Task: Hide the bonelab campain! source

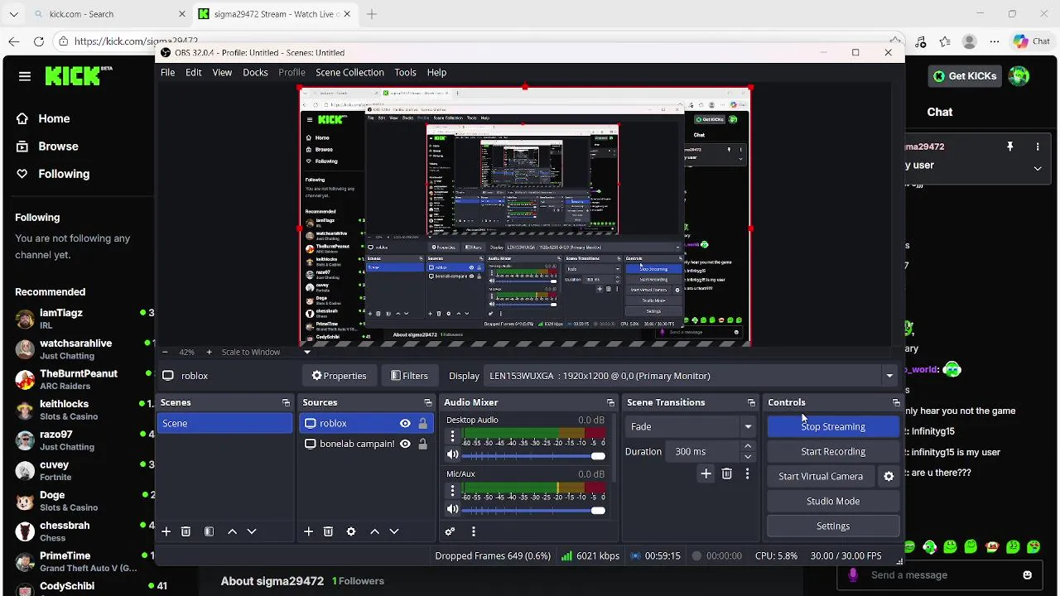Action: 405,444
